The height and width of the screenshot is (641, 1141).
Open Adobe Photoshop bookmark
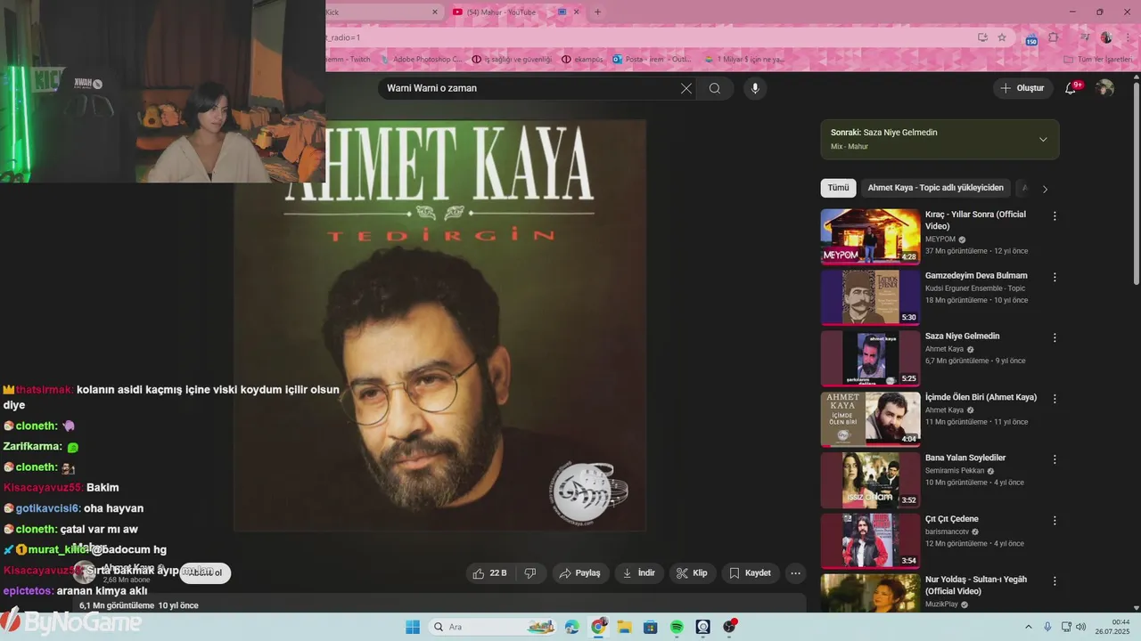pyautogui.click(x=422, y=60)
